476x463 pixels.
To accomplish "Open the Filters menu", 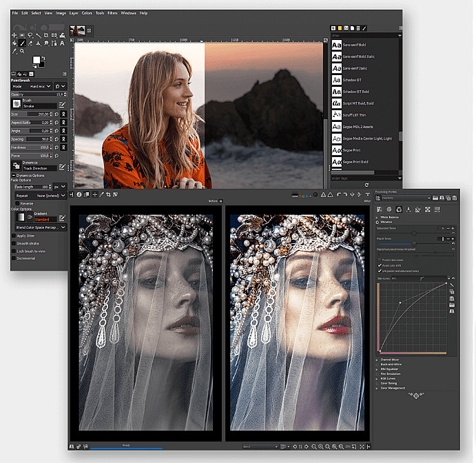I will [112, 13].
